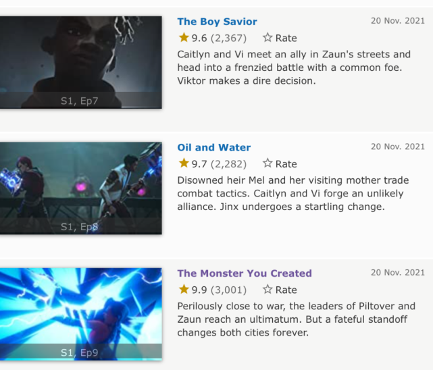Click the outline Rate star for The Monster You Created
Viewport: 433px width, 370px height.
click(x=268, y=290)
